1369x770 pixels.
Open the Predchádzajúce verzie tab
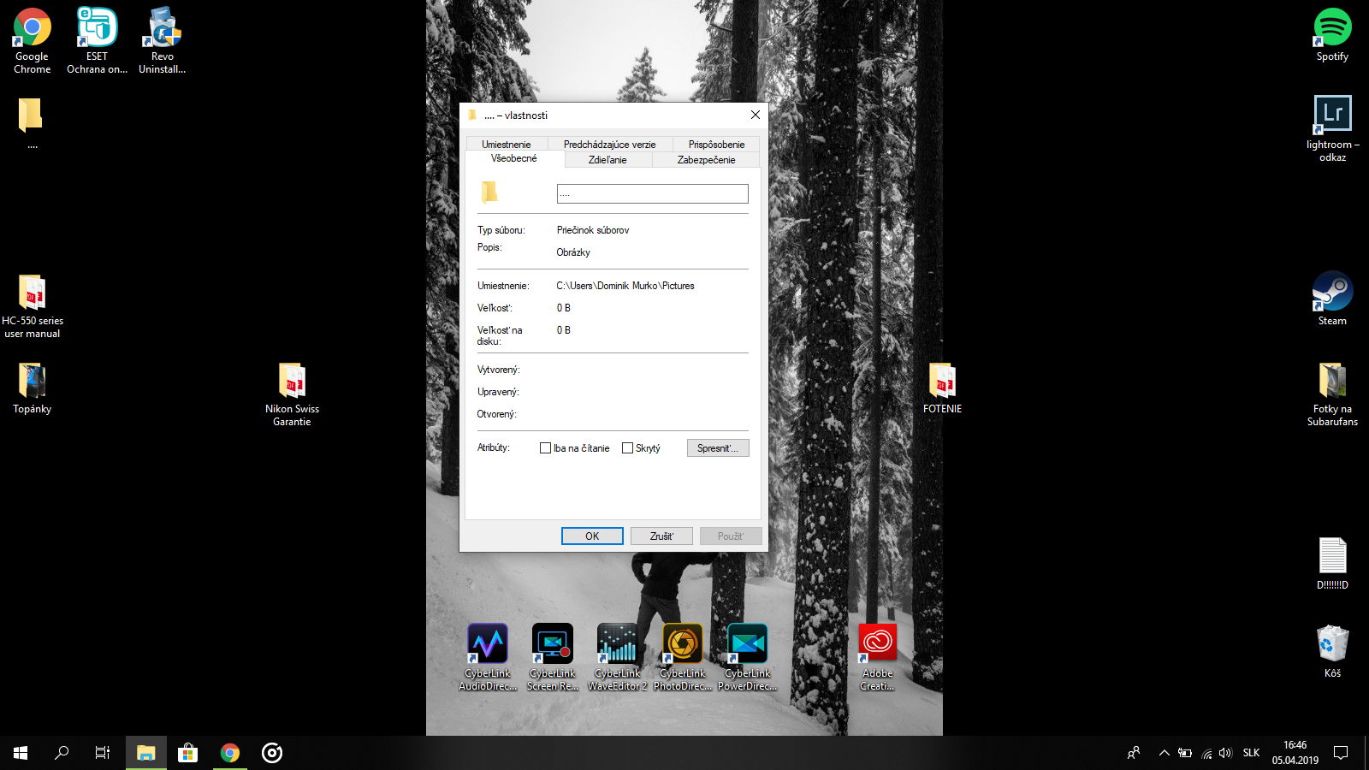(x=609, y=145)
